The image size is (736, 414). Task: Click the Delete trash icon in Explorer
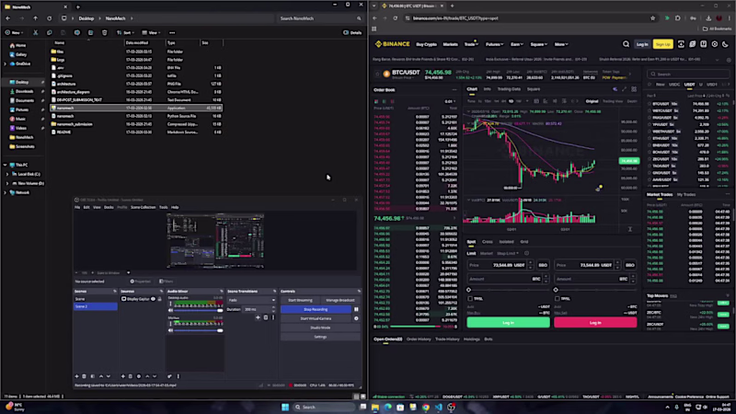pyautogui.click(x=104, y=33)
